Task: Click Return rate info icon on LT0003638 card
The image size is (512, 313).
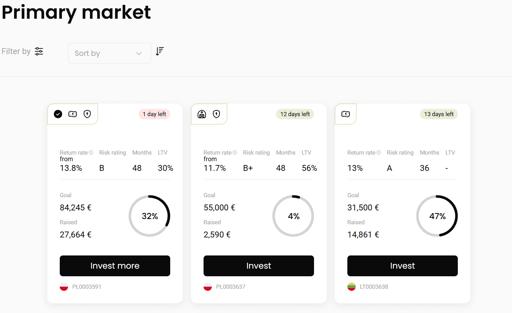Action: (379, 153)
